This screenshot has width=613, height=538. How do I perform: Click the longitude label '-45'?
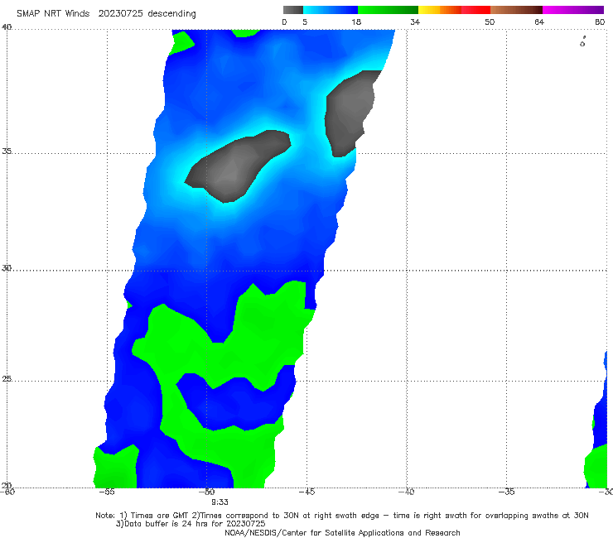306,492
